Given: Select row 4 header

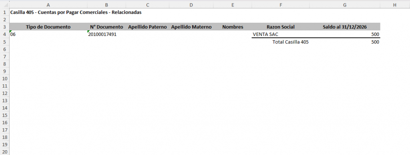Looking at the screenshot, I should [4, 34].
